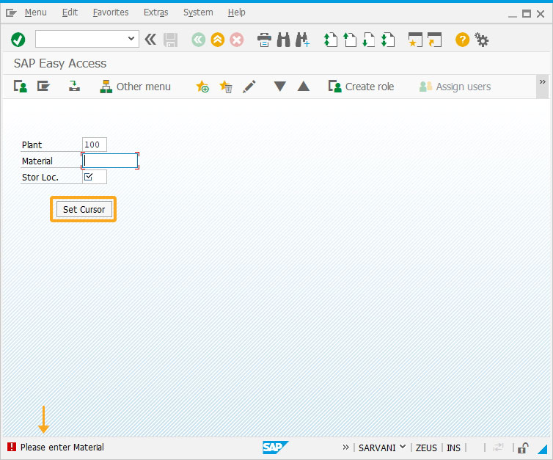The height and width of the screenshot is (460, 553).
Task: Open Help with the question mark icon
Action: (x=462, y=40)
